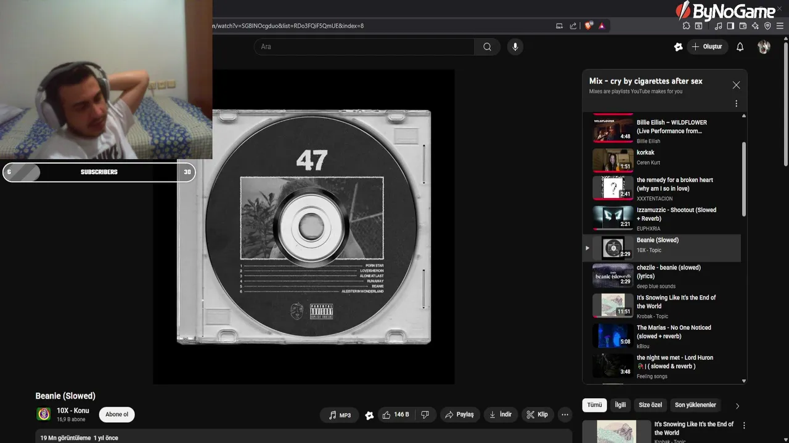Start voice search with microphone icon
Image resolution: width=789 pixels, height=443 pixels.
515,47
